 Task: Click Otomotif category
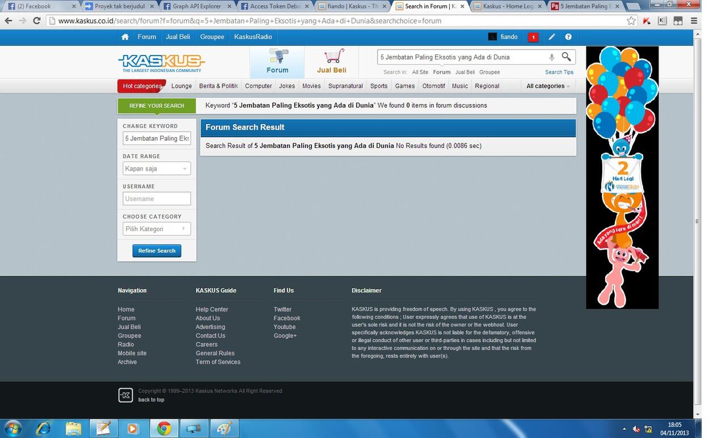433,86
